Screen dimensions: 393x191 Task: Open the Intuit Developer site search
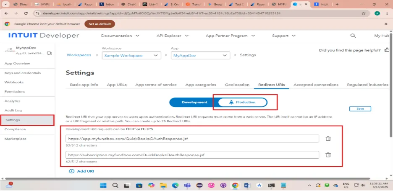click(x=353, y=36)
